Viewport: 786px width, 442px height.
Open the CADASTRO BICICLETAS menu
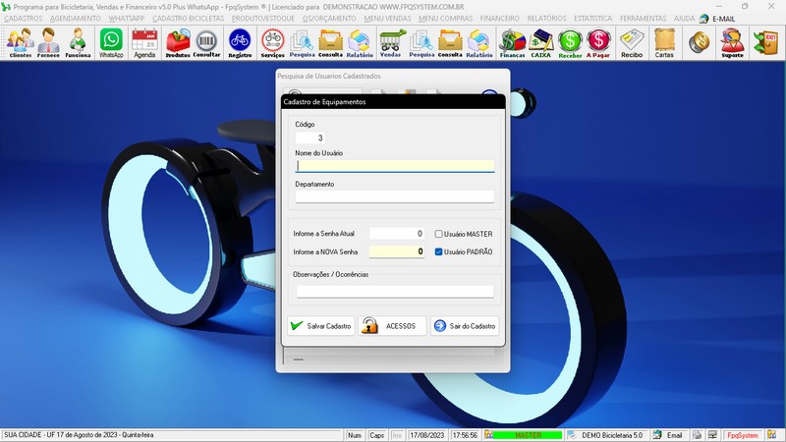pyautogui.click(x=188, y=19)
